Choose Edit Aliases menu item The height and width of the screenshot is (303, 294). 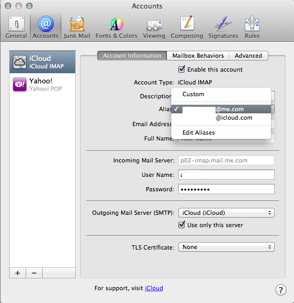(x=221, y=133)
